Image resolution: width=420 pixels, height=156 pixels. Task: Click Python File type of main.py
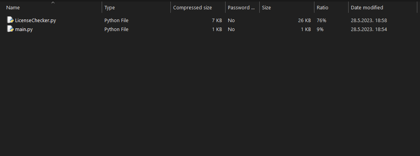(x=116, y=29)
